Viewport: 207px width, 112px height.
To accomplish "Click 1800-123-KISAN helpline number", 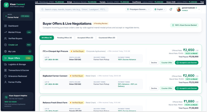I will (x=11, y=102).
